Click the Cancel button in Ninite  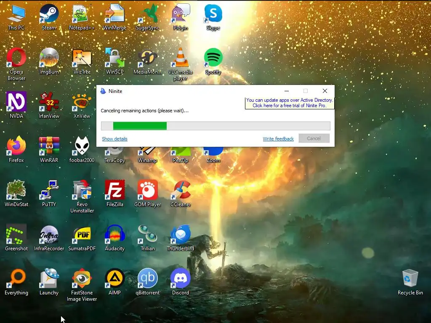coord(314,138)
